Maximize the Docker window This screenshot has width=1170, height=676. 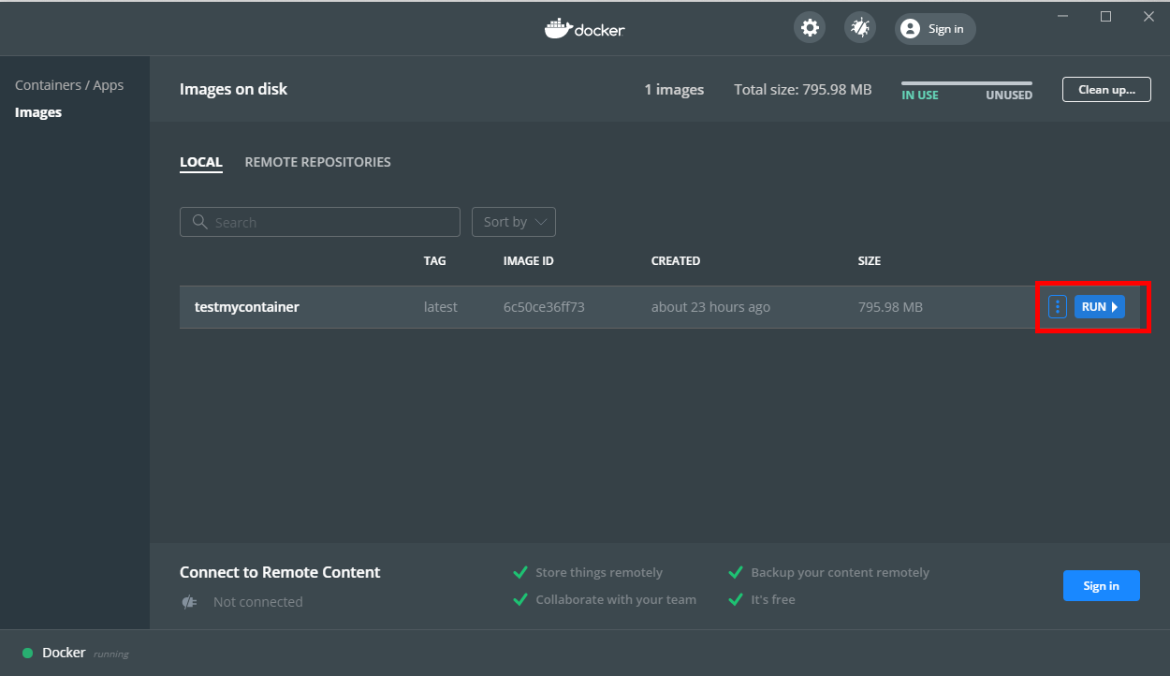pos(1105,16)
